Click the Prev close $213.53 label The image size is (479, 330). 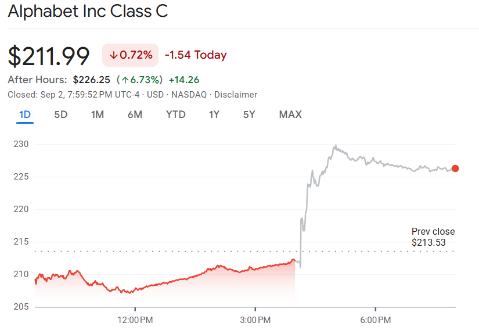point(433,237)
